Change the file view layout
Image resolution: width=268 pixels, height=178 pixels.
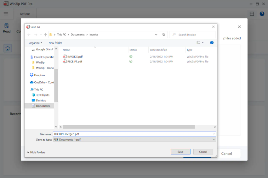pos(198,43)
